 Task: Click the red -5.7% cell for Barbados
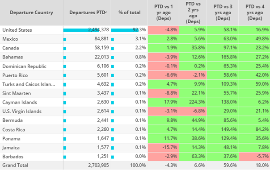click(254, 157)
